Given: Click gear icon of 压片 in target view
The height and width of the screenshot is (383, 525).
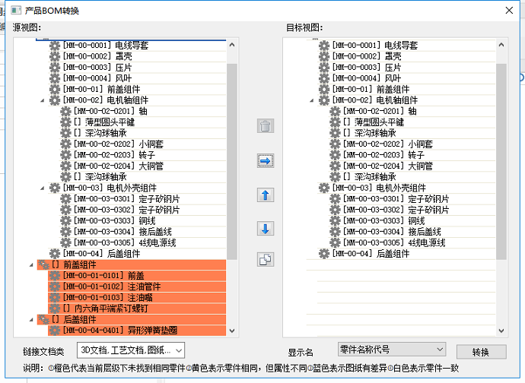Looking at the screenshot, I should click(324, 67).
